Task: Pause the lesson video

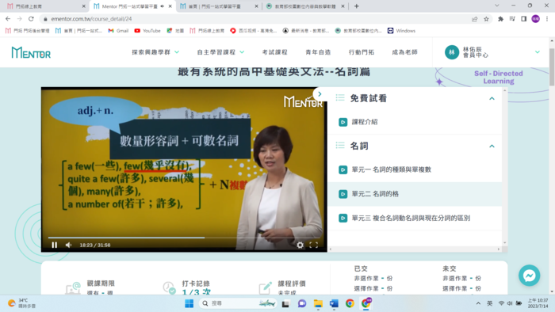Action: pos(54,245)
